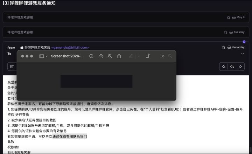Toggle read status on Tuesday email

(x=231, y=32)
